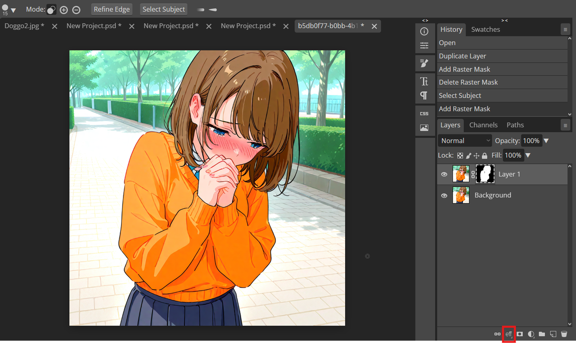Switch to Add to Selection mode
The width and height of the screenshot is (576, 343).
pyautogui.click(x=64, y=9)
